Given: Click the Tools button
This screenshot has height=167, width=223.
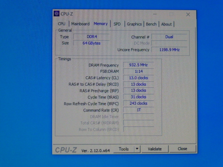Looking at the screenshot, I should point(124,149).
